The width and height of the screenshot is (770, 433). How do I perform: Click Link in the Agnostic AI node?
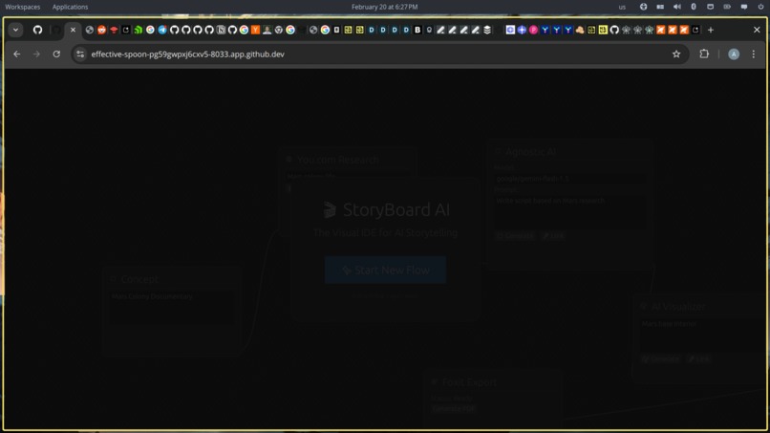[x=553, y=236]
